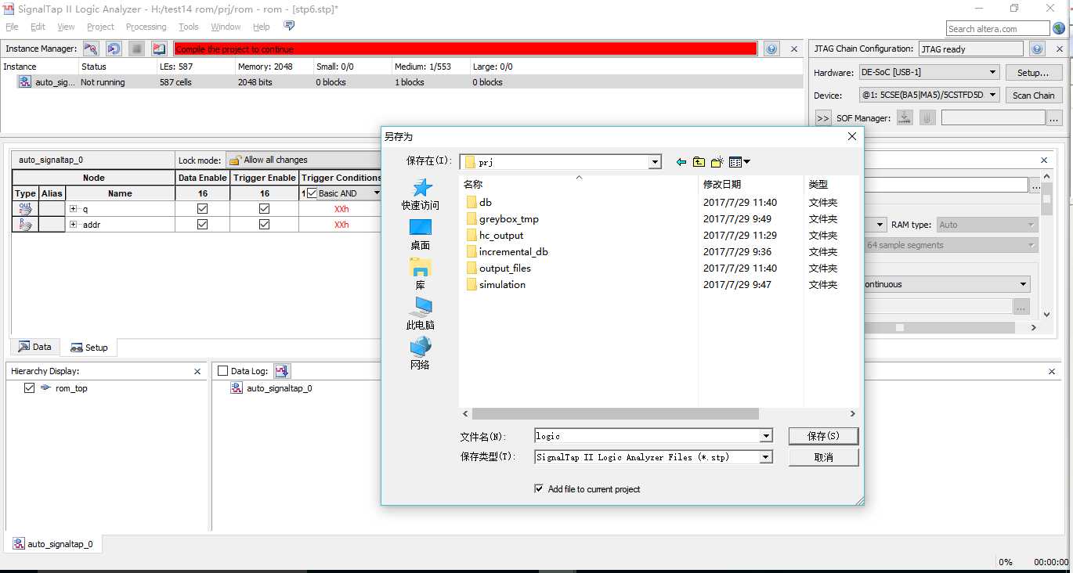This screenshot has height=573, width=1073.
Task: Select 桌面 in the dialog sidebar
Action: (421, 234)
